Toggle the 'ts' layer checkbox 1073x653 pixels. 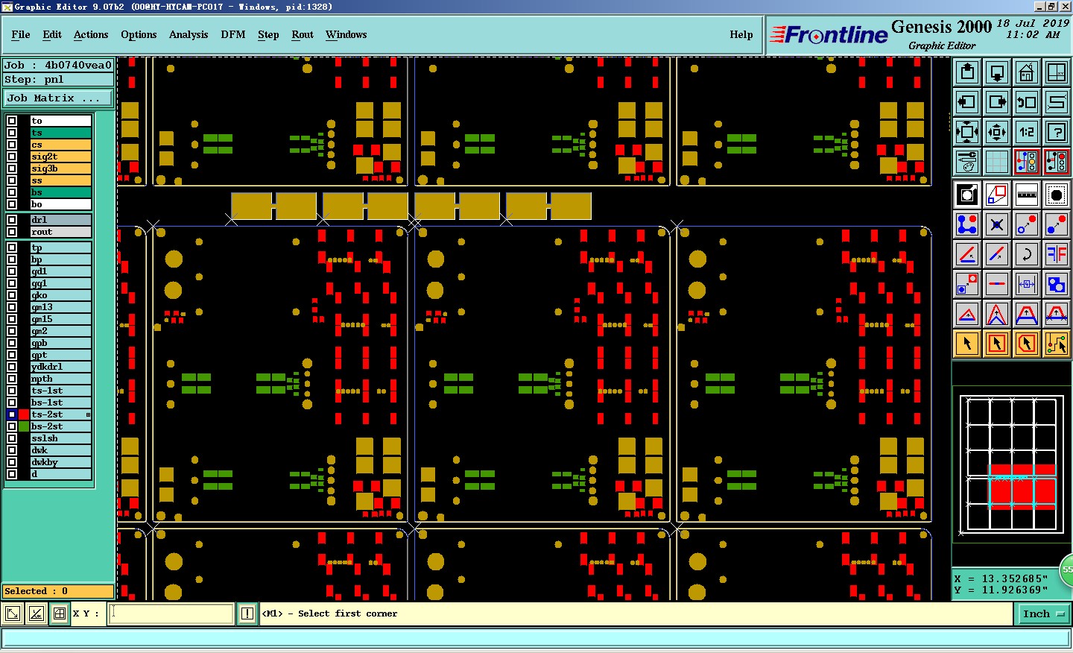tap(12, 133)
